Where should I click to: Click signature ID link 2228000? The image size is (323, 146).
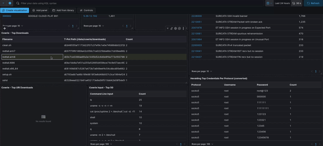point(196,16)
